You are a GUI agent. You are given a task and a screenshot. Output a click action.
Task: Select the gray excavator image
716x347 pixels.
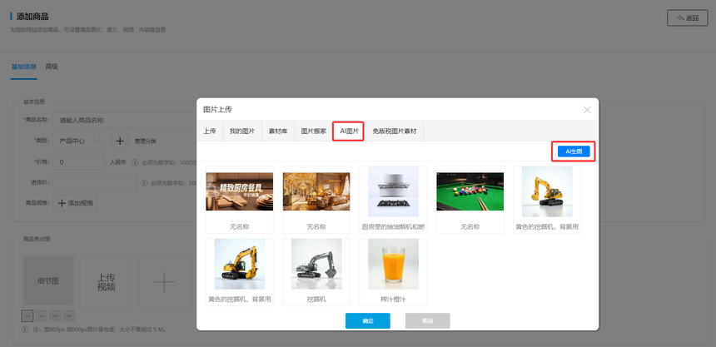click(316, 264)
